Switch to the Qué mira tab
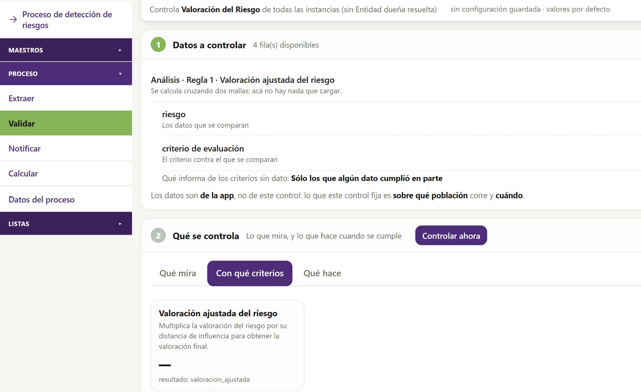 [178, 273]
